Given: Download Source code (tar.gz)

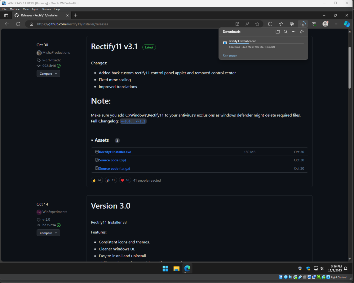Looking at the screenshot, I should pos(115,168).
